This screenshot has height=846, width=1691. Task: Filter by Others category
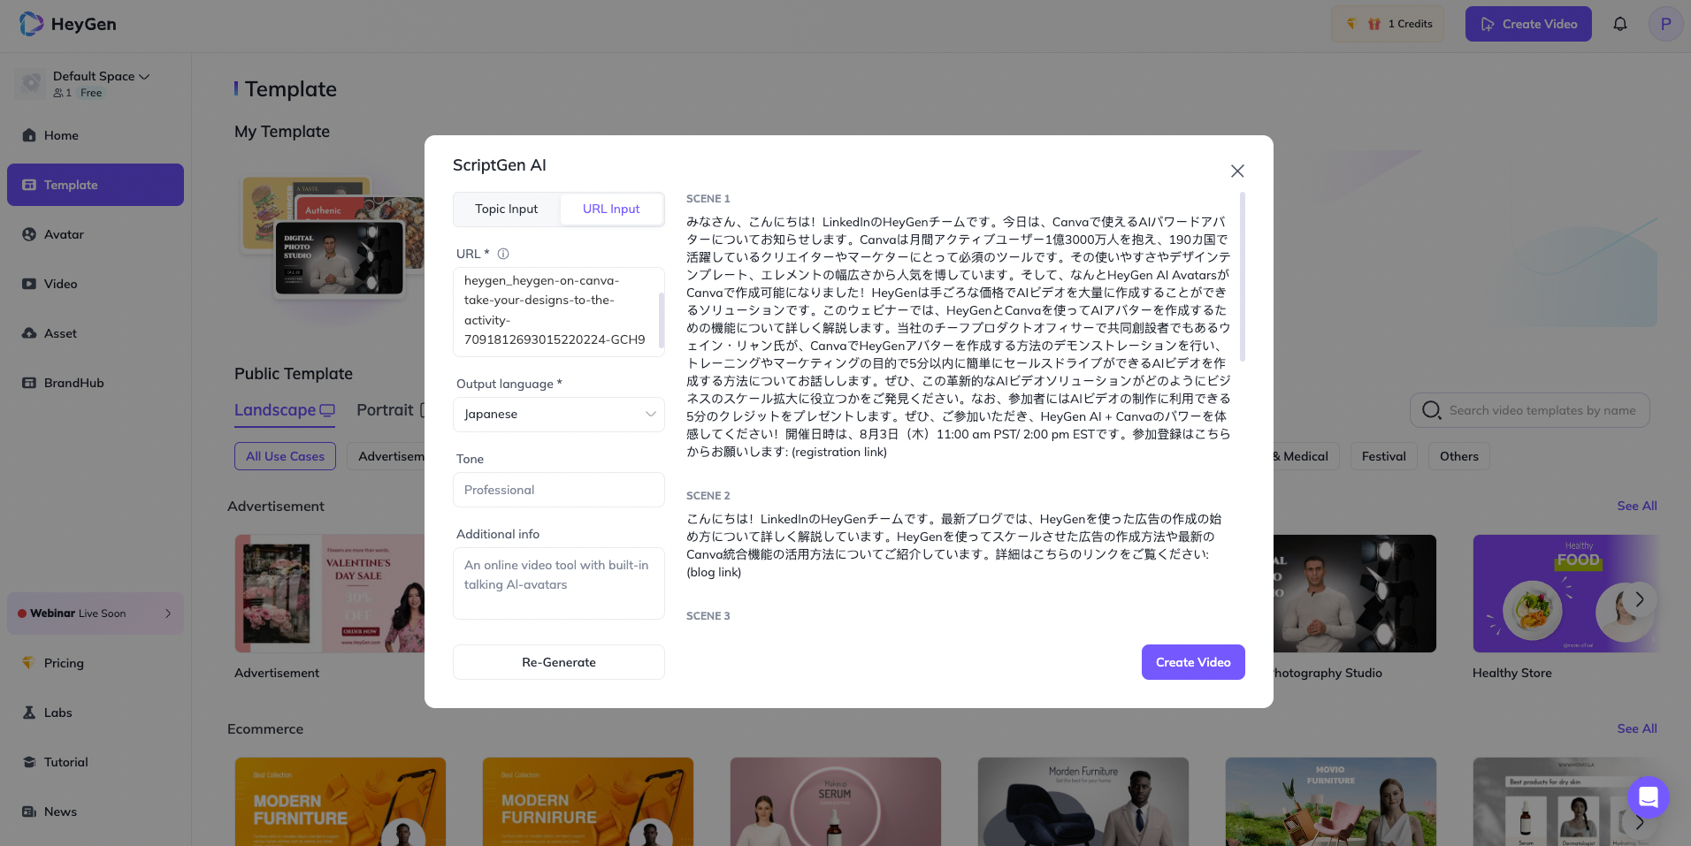click(x=1459, y=456)
